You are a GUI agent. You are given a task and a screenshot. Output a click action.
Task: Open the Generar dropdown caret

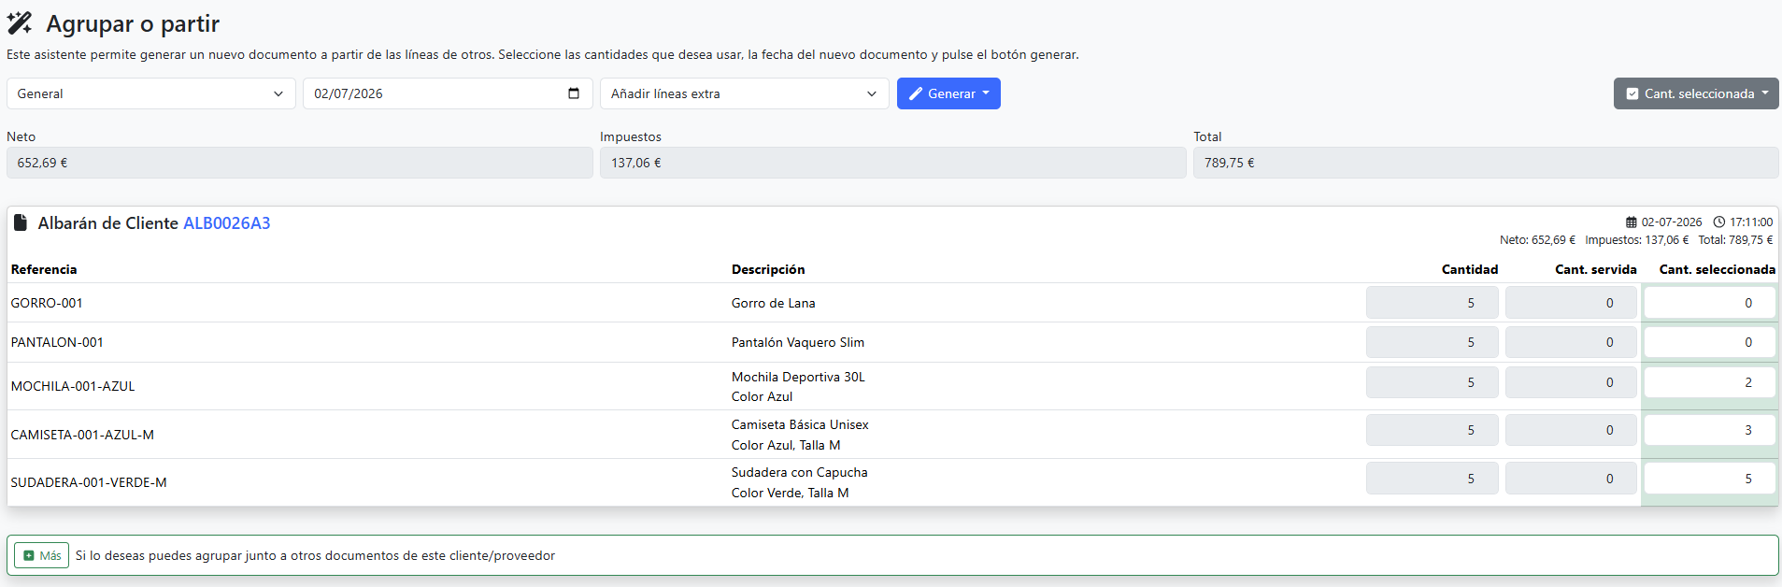pos(986,93)
